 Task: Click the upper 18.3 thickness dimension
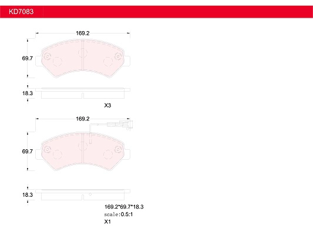[28, 93]
